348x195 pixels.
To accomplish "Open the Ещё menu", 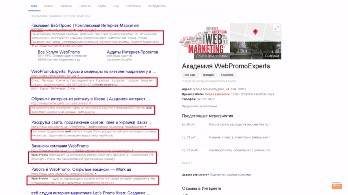I will point(116,6).
